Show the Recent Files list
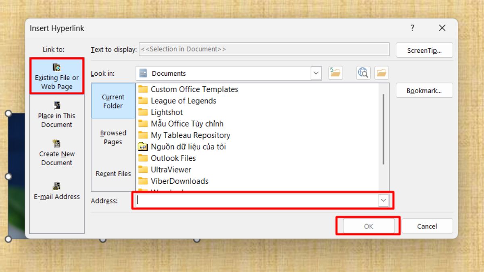The image size is (484, 272). 113,174
